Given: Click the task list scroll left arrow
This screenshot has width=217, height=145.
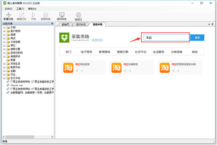Looking at the screenshot, I should (x=4, y=137).
